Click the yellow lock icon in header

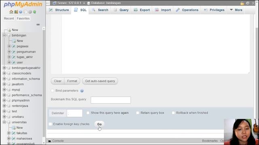(242, 3)
